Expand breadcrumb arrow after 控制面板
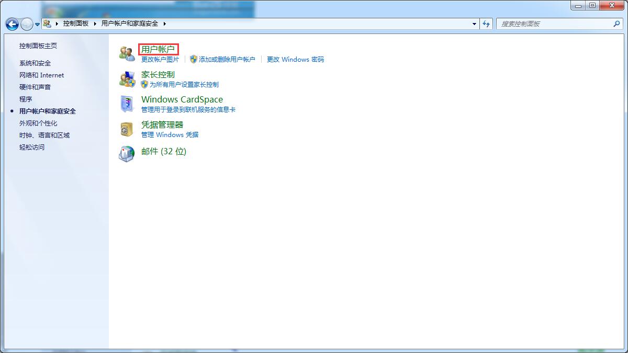 [95, 24]
